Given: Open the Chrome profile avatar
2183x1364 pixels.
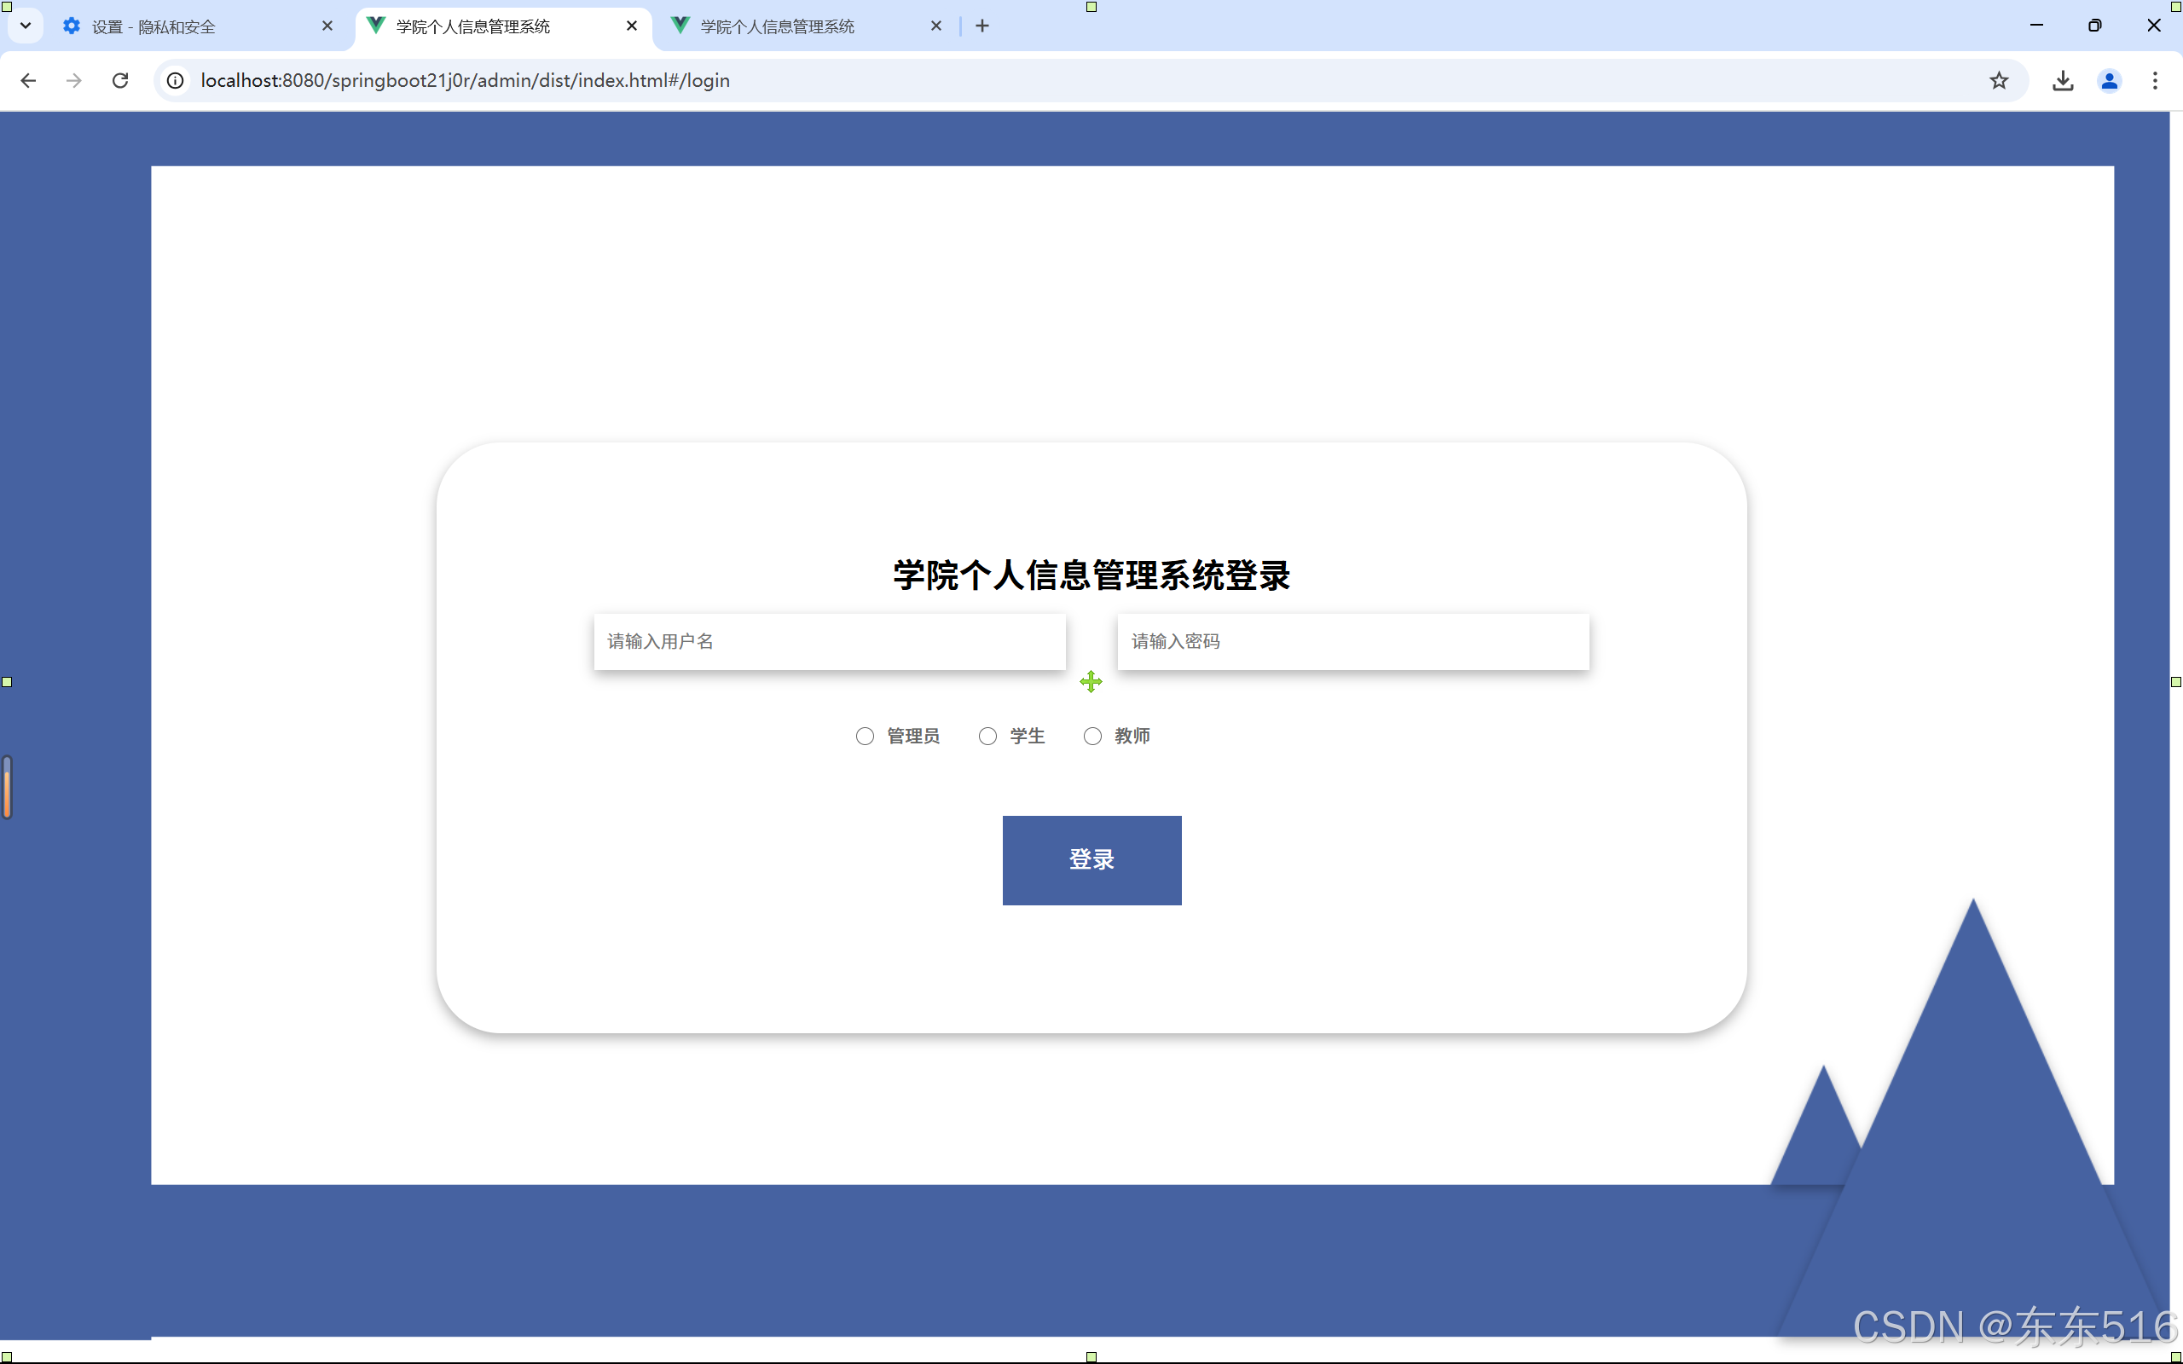Looking at the screenshot, I should [x=2109, y=80].
